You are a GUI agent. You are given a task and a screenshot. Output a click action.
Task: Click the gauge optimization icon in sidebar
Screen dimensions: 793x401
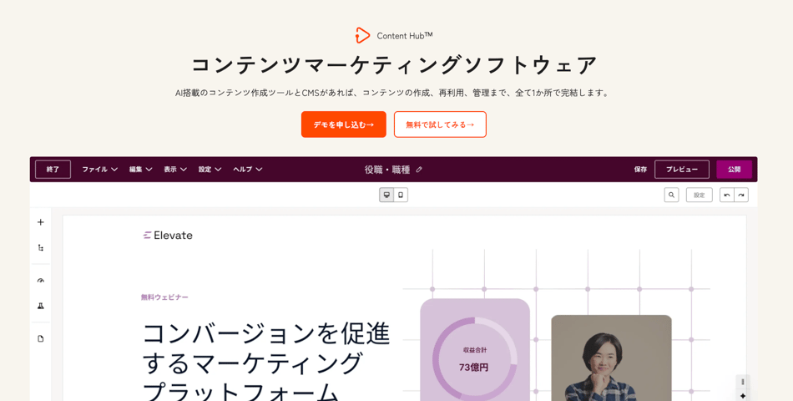coord(40,281)
